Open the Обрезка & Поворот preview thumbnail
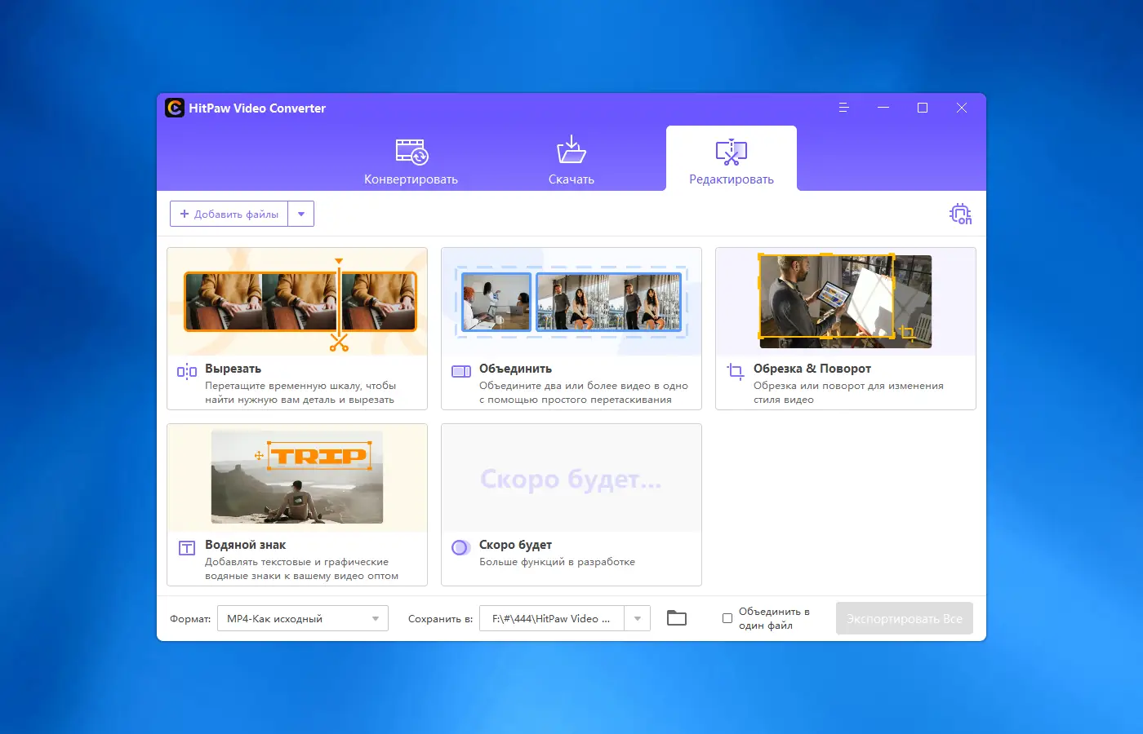Viewport: 1143px width, 734px height. pyautogui.click(x=846, y=302)
